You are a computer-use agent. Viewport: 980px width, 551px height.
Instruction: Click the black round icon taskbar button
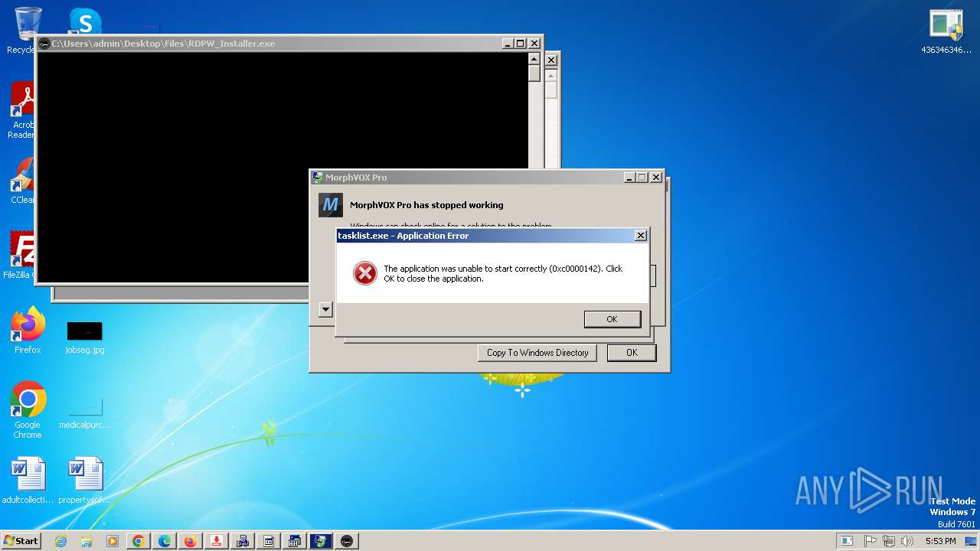pyautogui.click(x=347, y=541)
